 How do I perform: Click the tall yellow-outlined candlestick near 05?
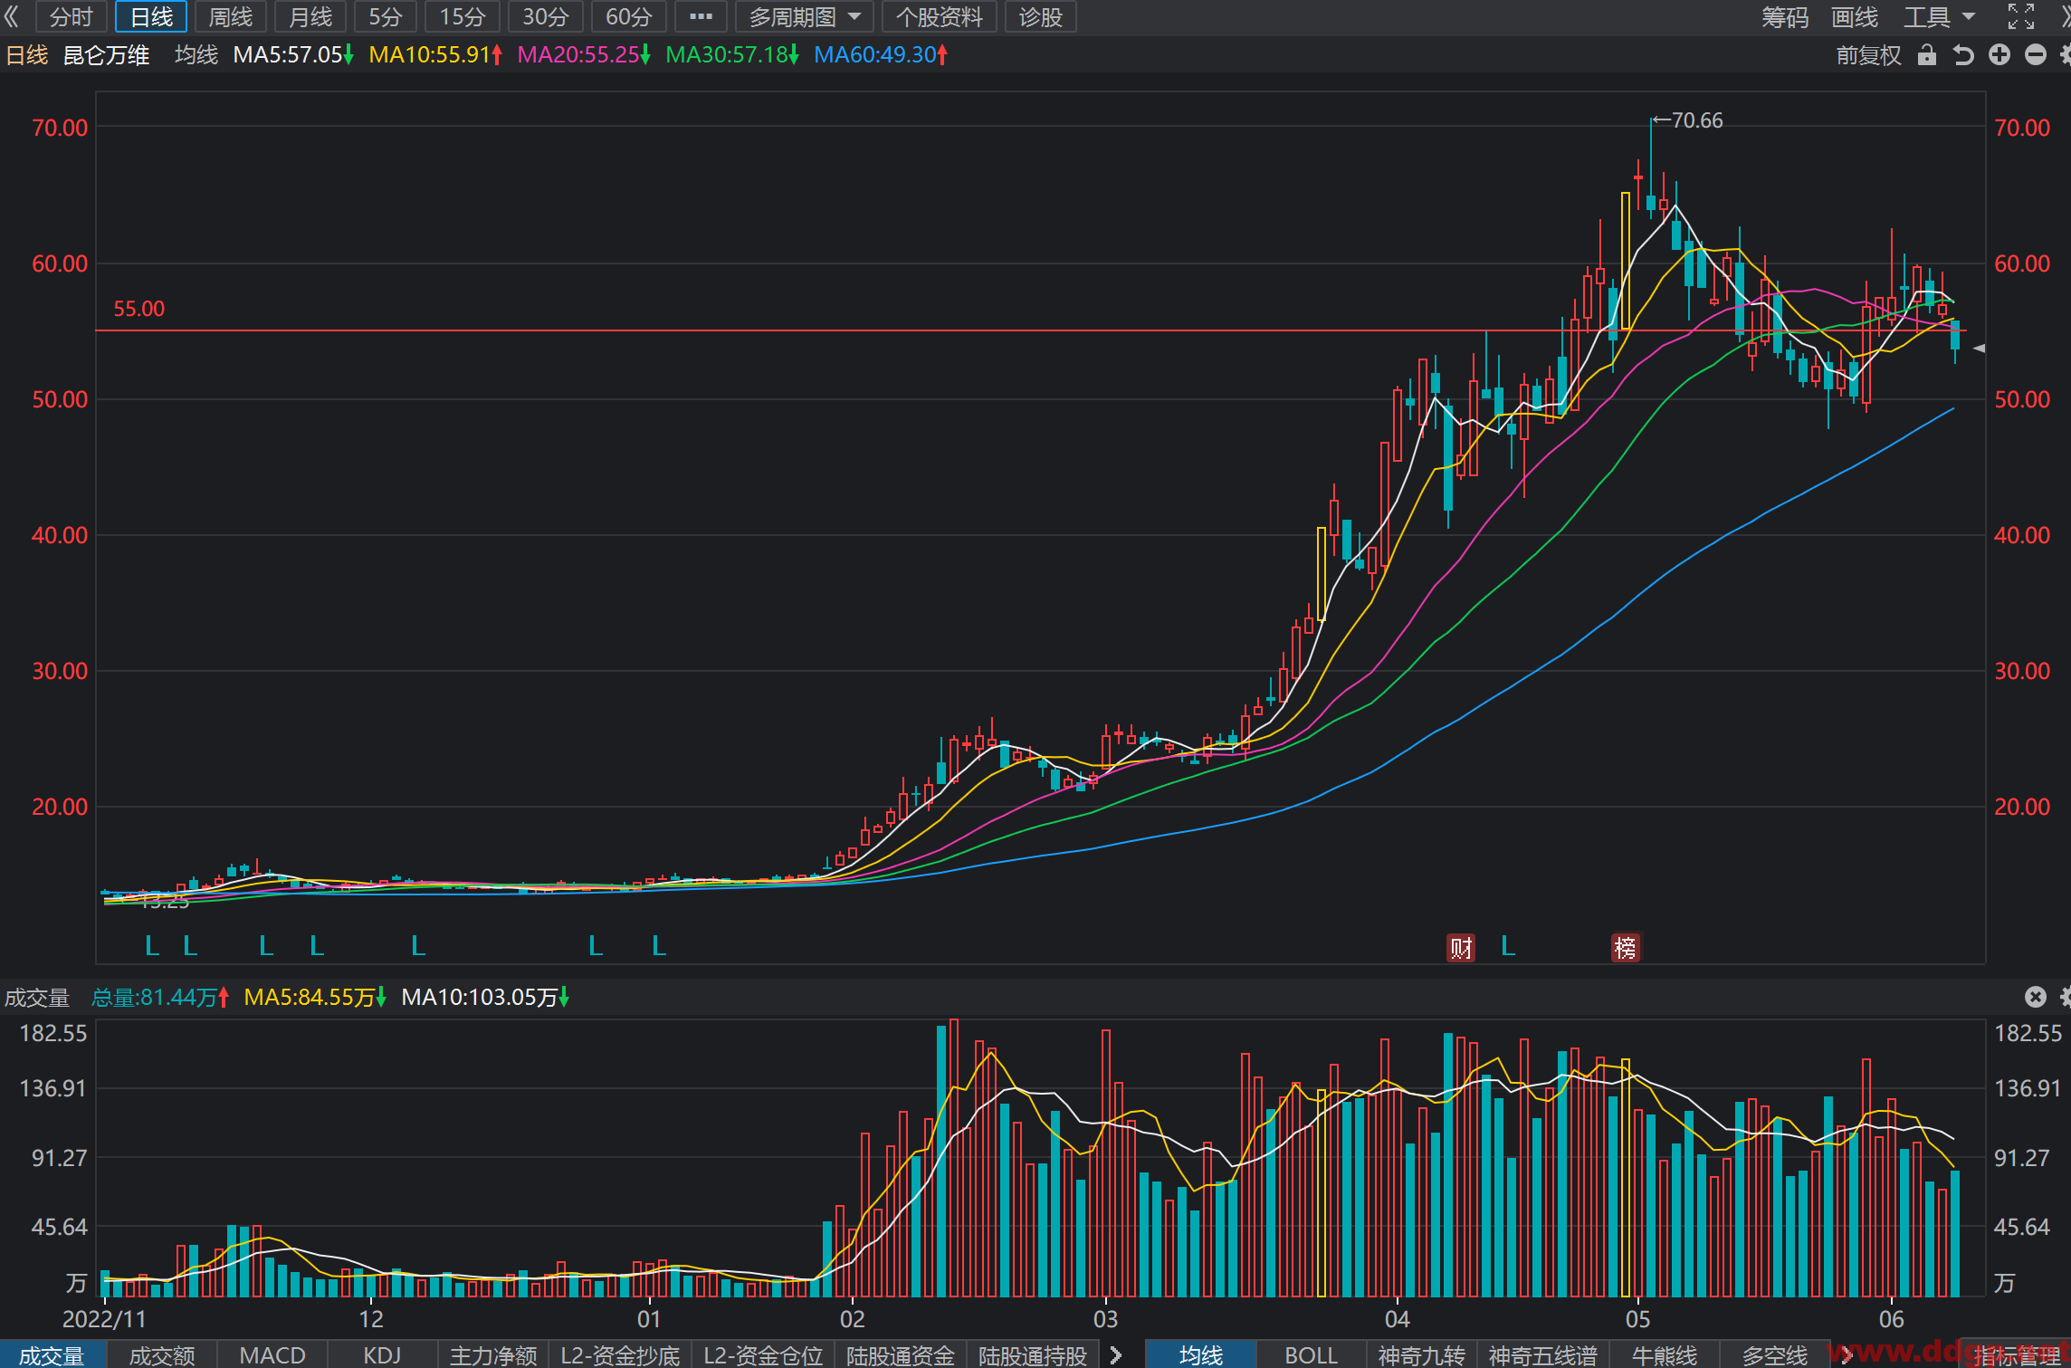(x=1626, y=261)
